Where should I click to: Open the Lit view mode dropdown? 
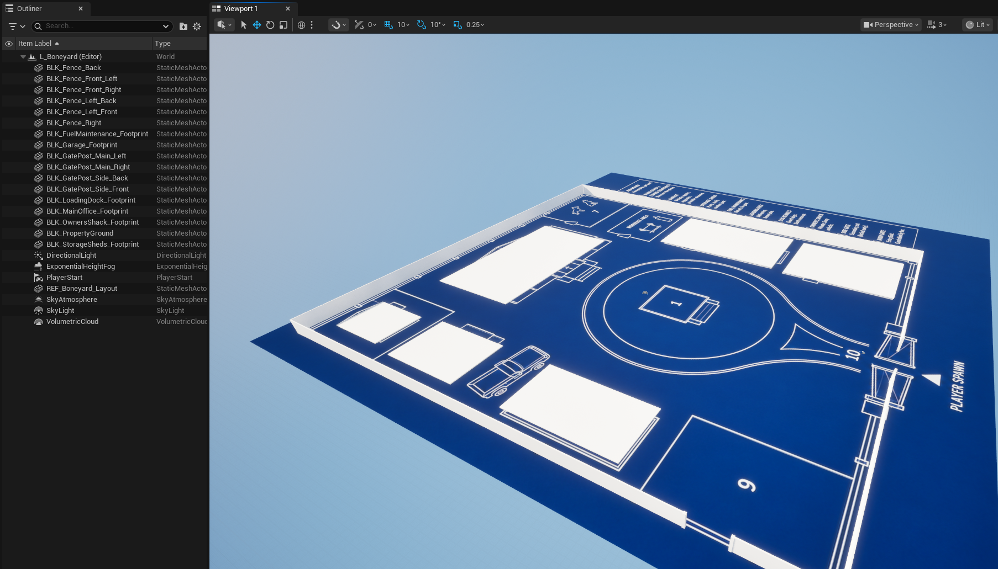point(978,25)
